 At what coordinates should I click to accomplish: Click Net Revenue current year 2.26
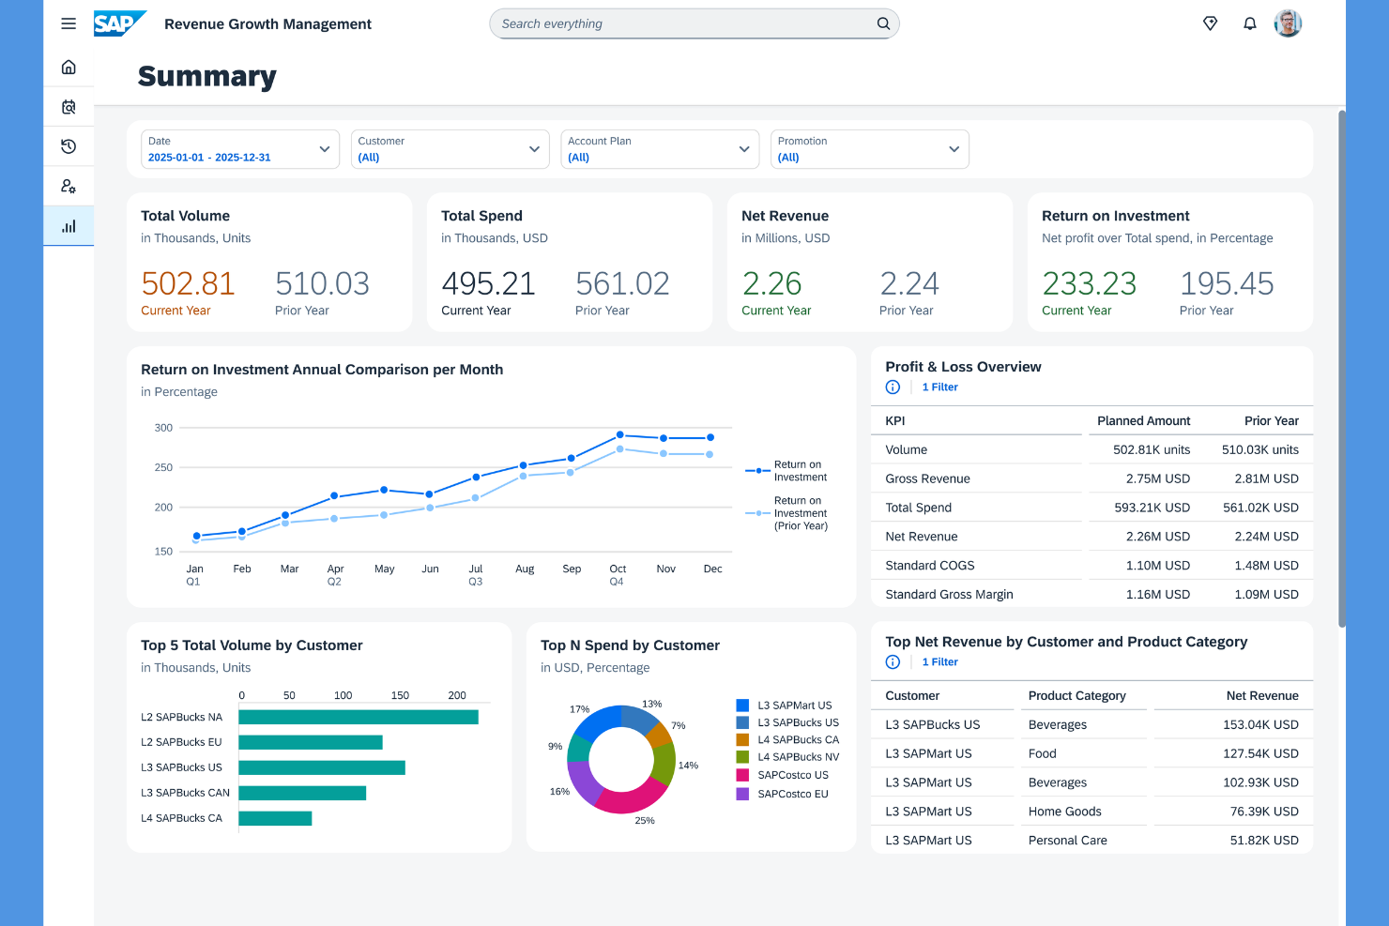(771, 283)
